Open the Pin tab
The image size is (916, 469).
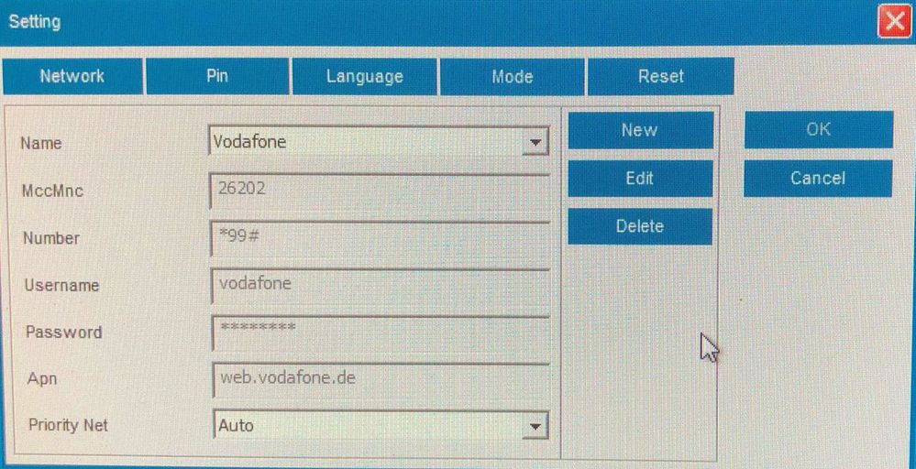tap(217, 76)
